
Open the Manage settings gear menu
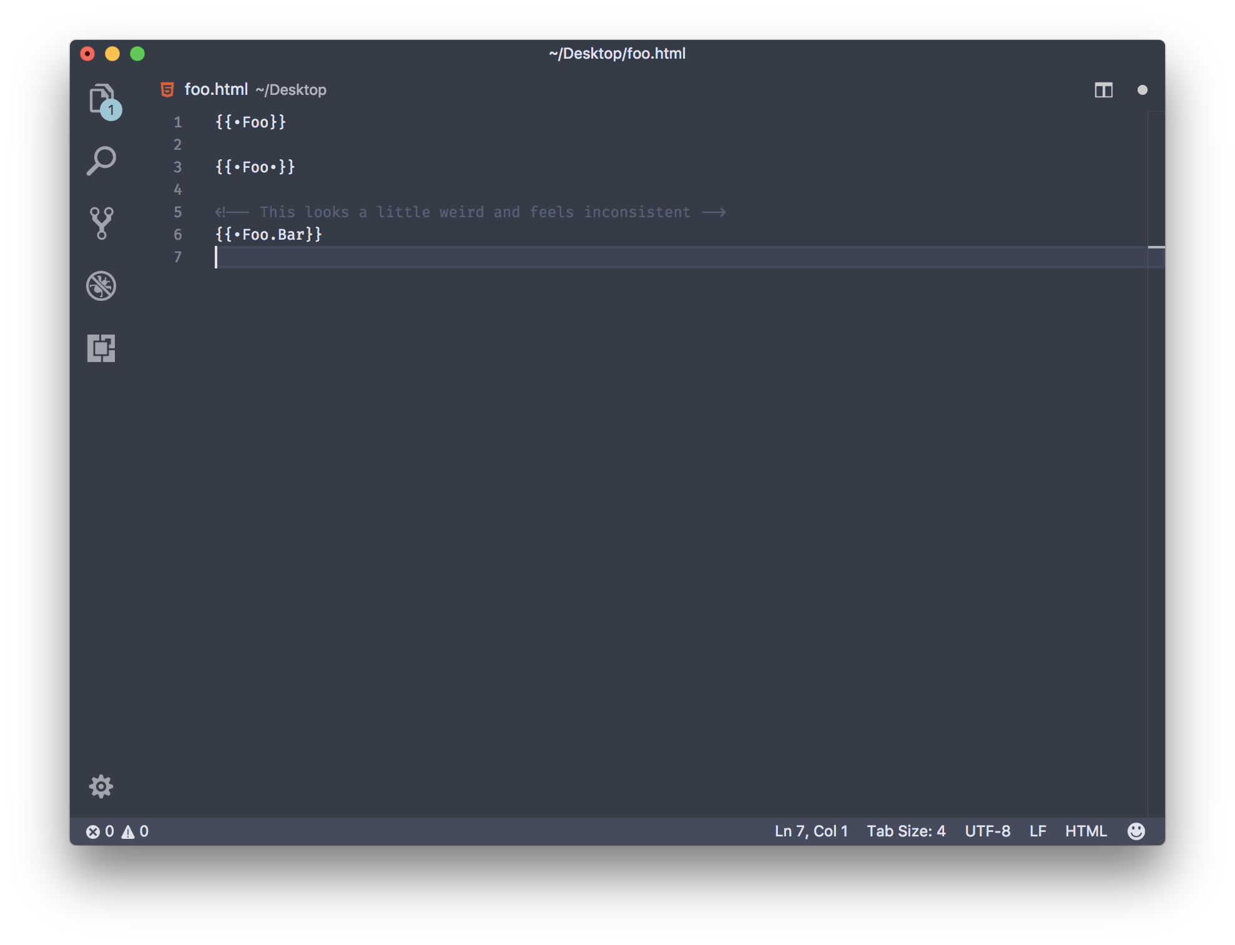click(101, 786)
